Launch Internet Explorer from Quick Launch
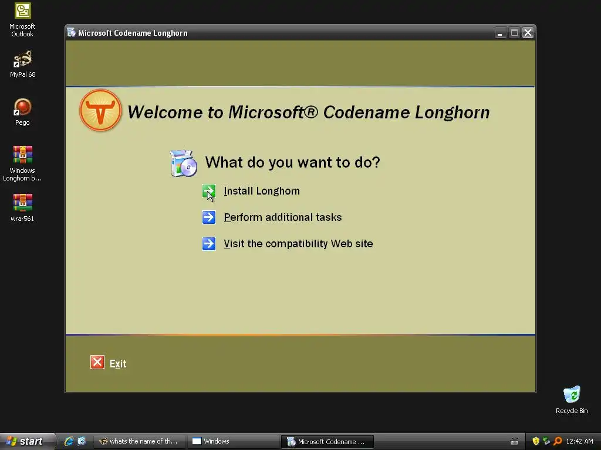 coord(69,441)
